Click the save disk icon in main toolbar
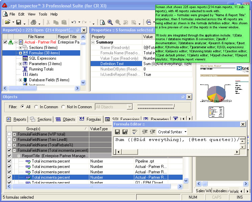Viewport: 252px width, 202px height. pyautogui.click(x=19, y=22)
